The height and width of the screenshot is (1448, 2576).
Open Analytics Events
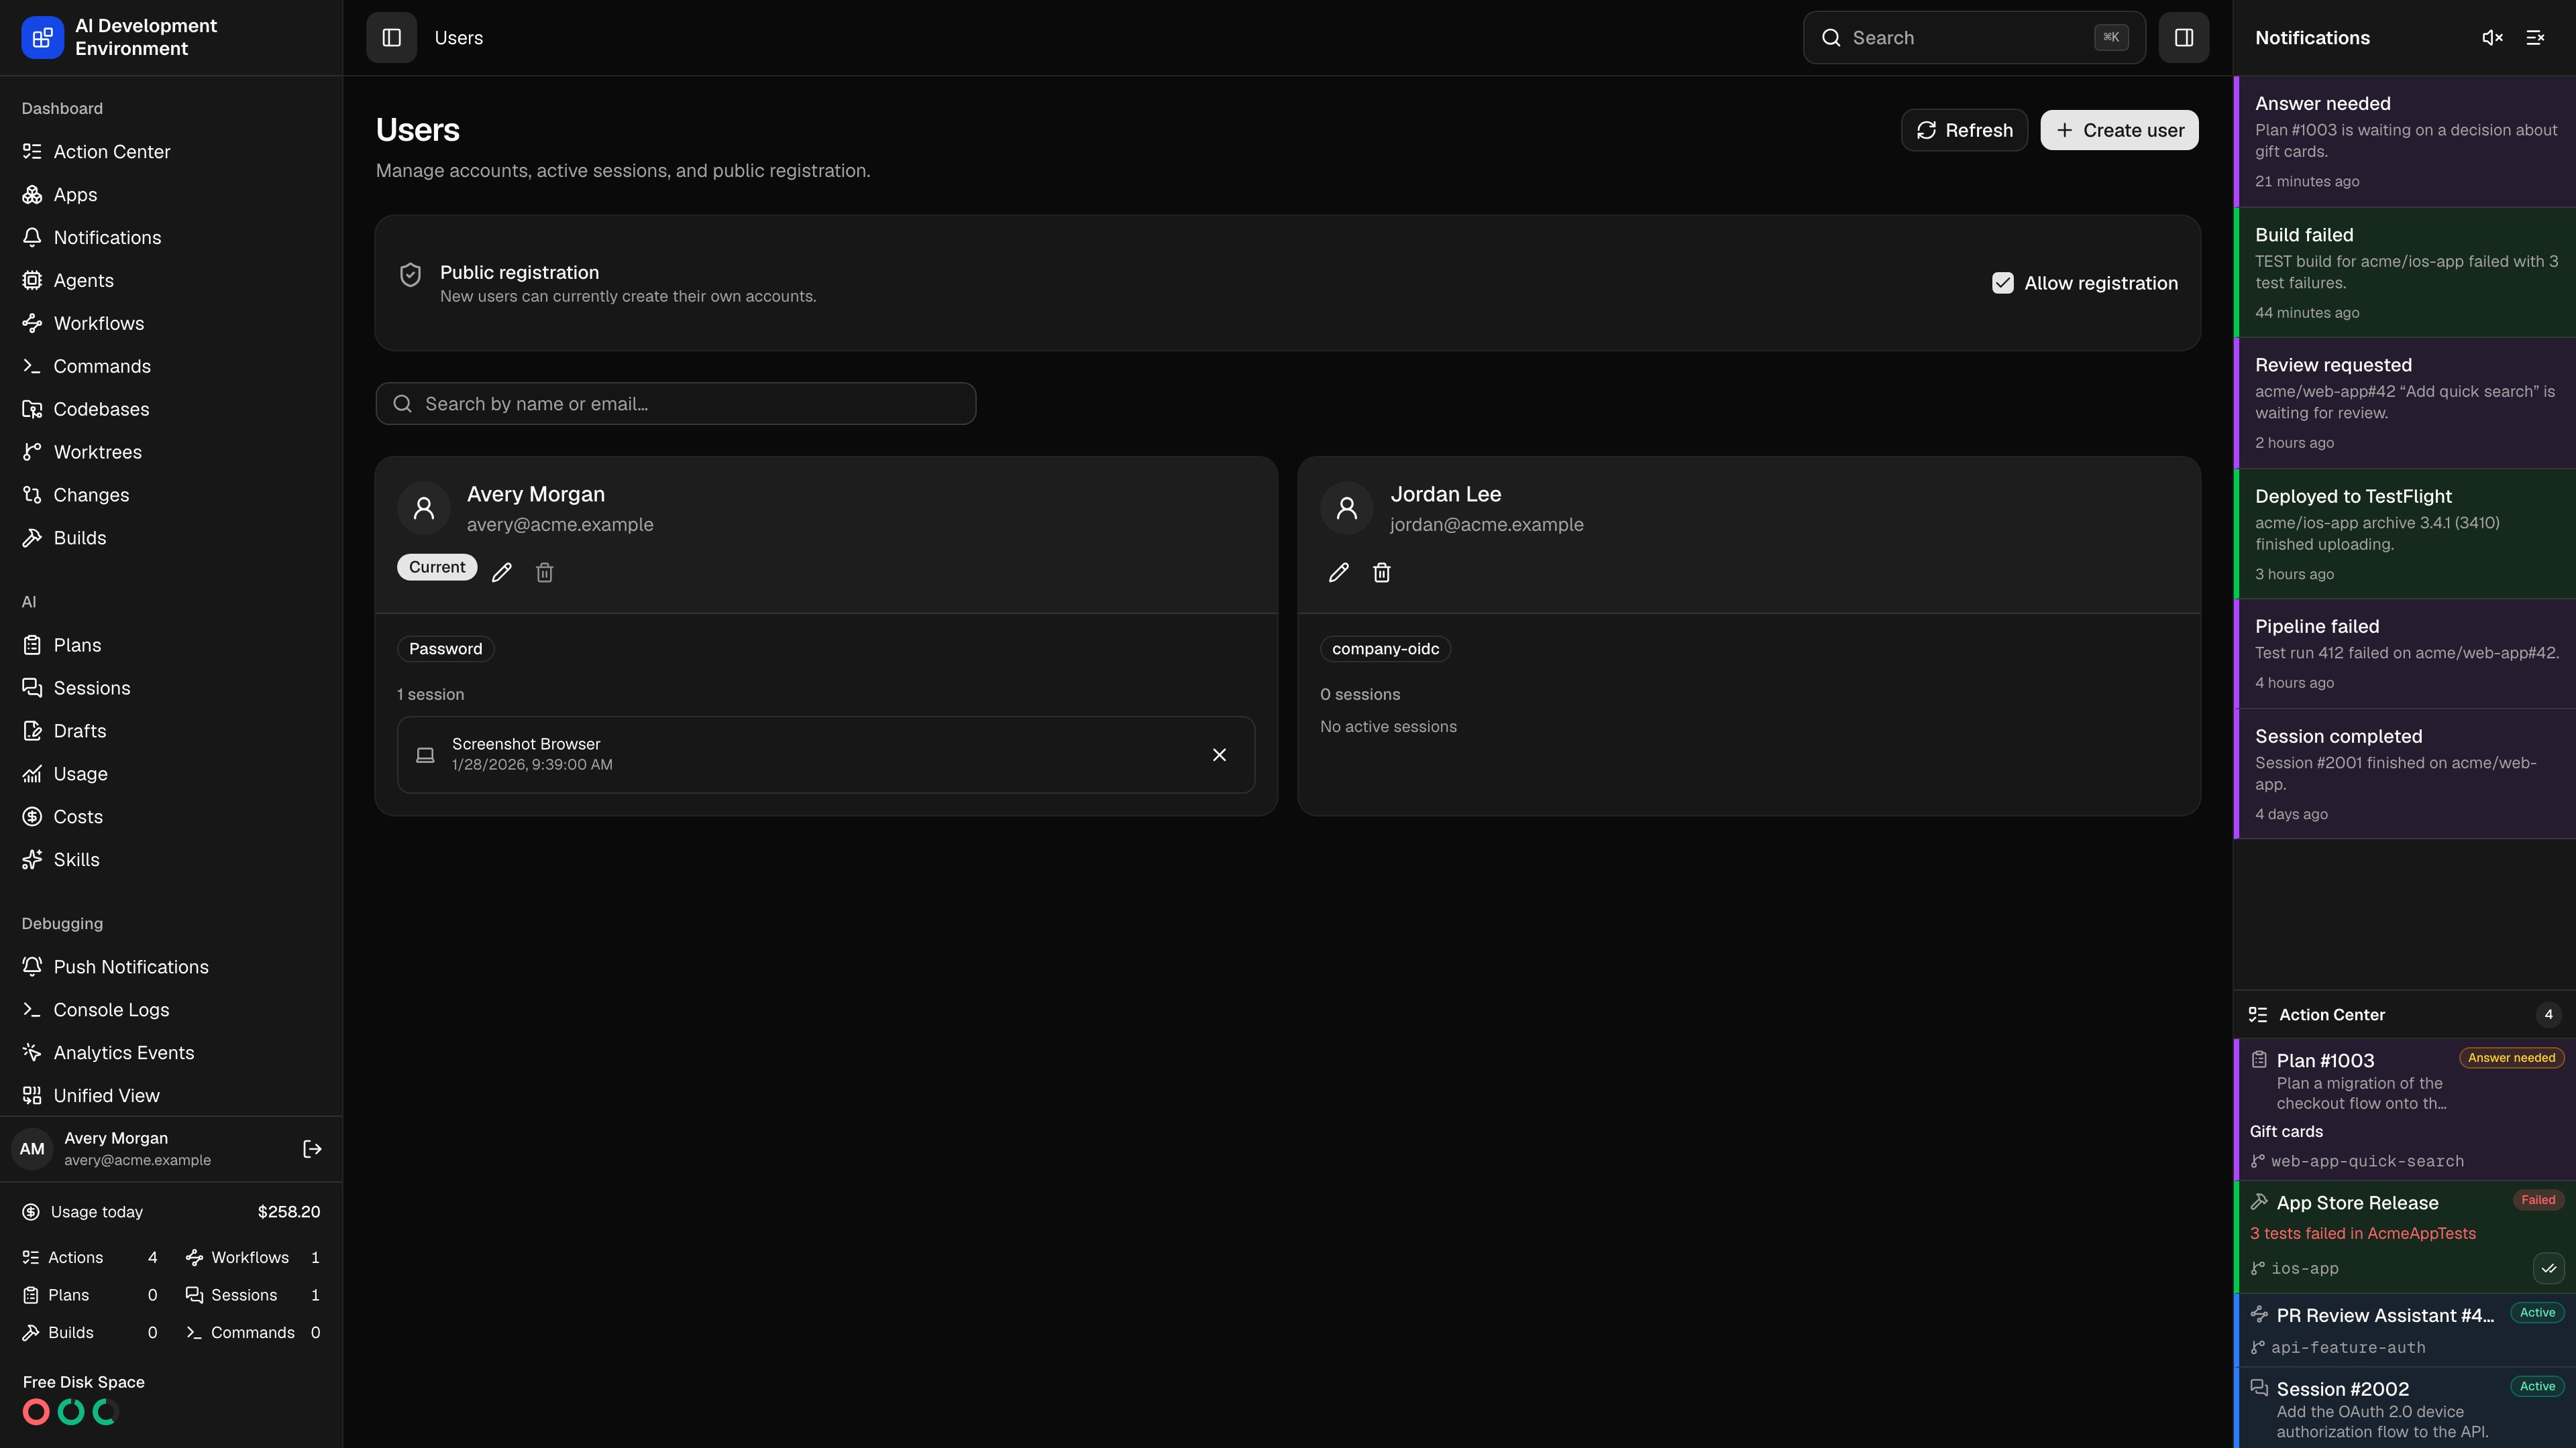point(171,1053)
